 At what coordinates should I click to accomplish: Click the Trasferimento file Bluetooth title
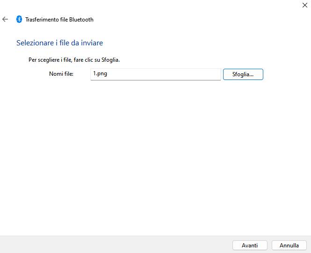[x=59, y=20]
